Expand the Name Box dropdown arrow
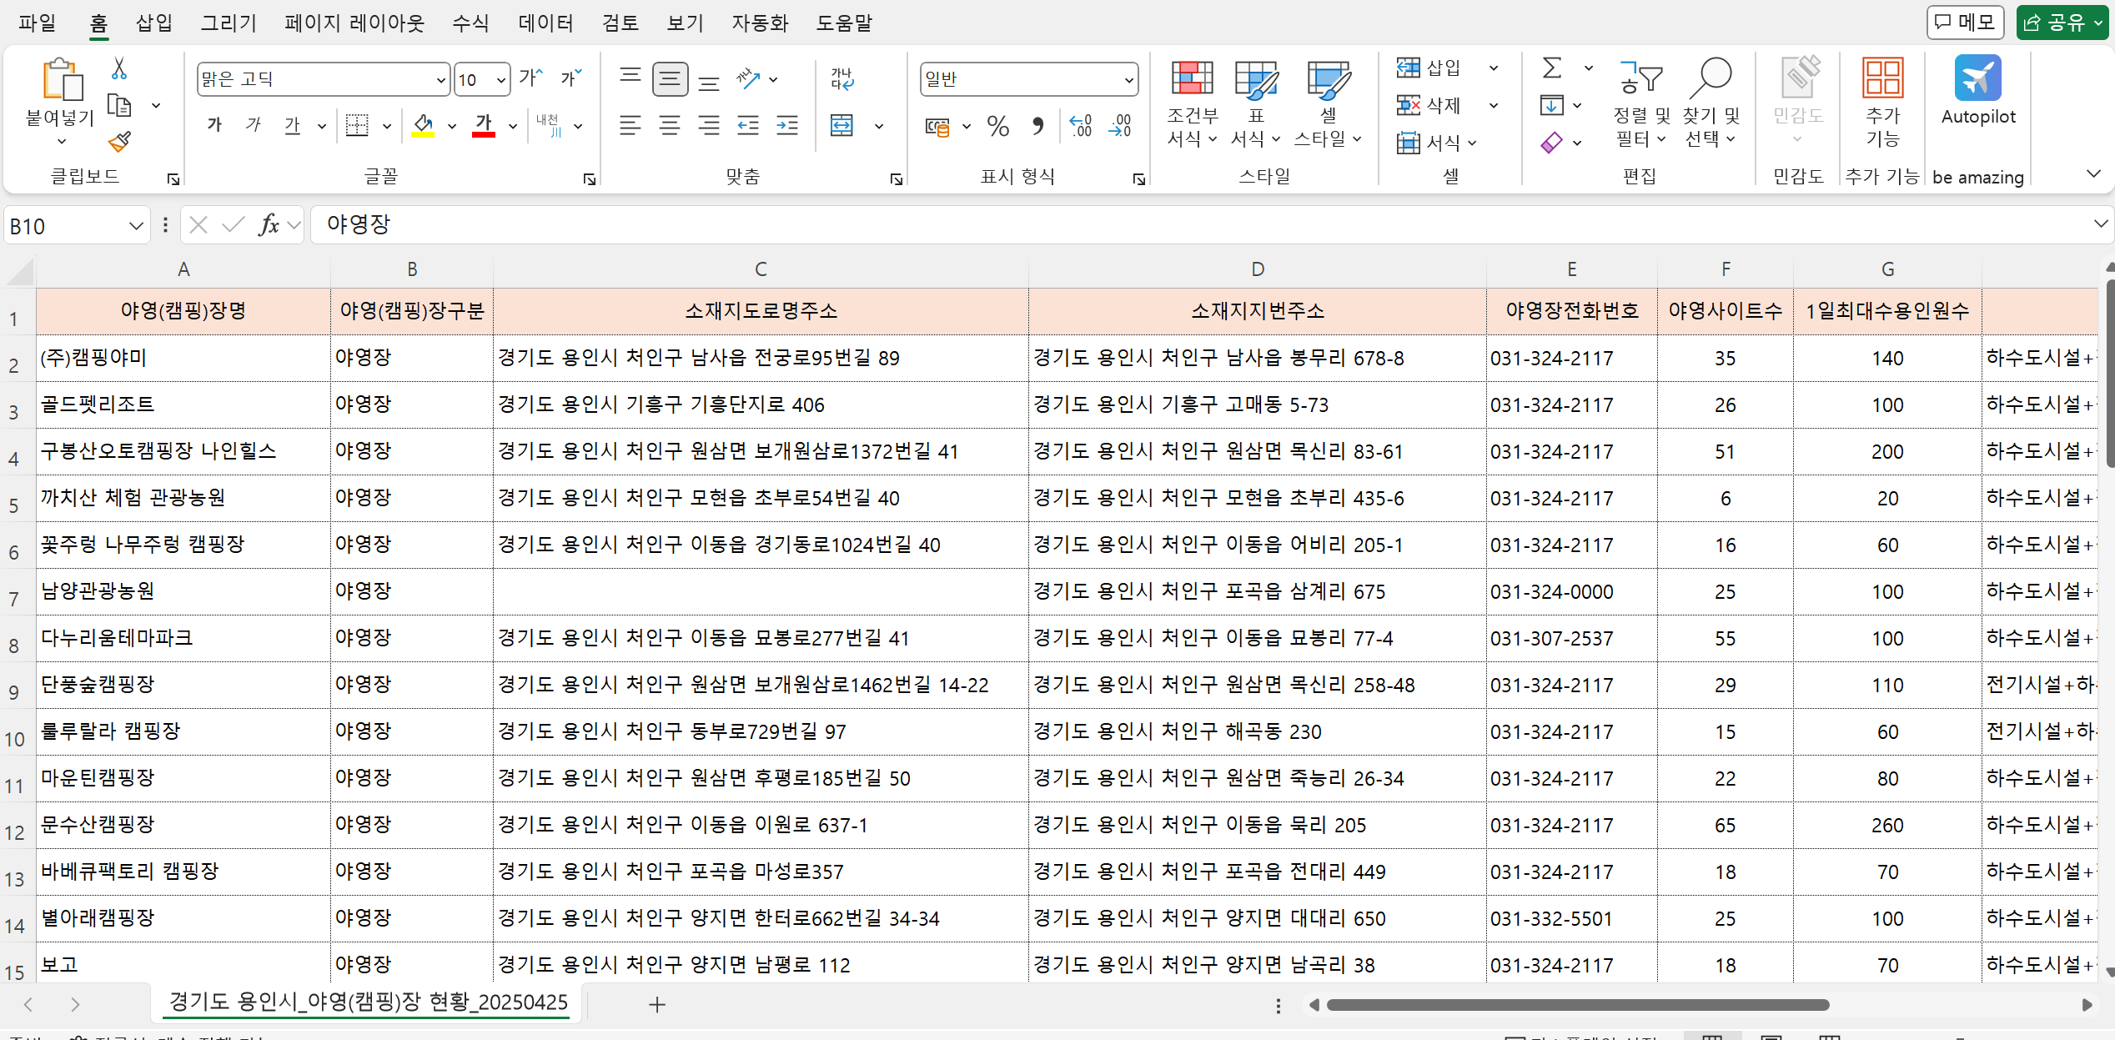2115x1040 pixels. (136, 226)
